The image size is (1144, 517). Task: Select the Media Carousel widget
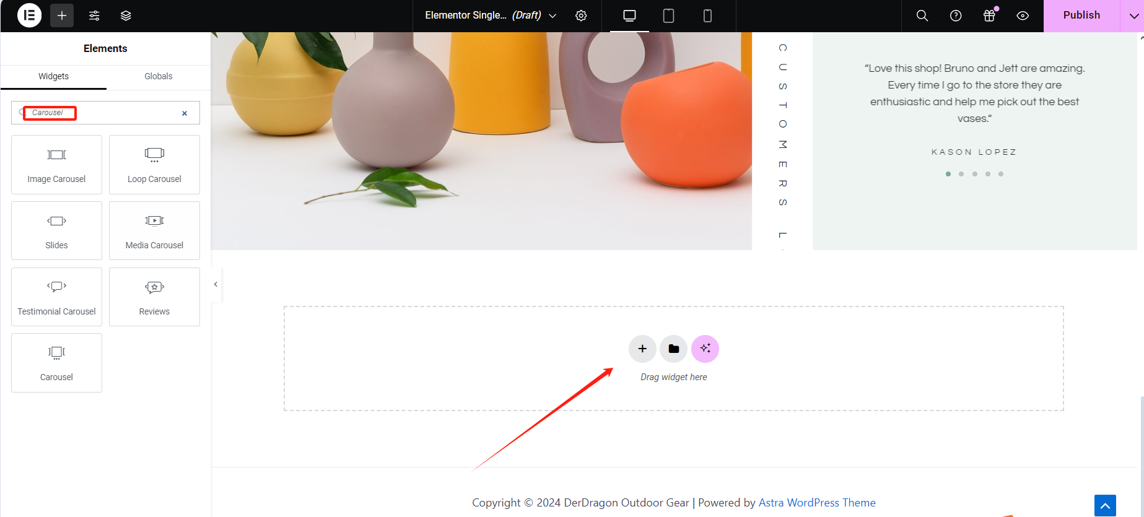click(154, 231)
